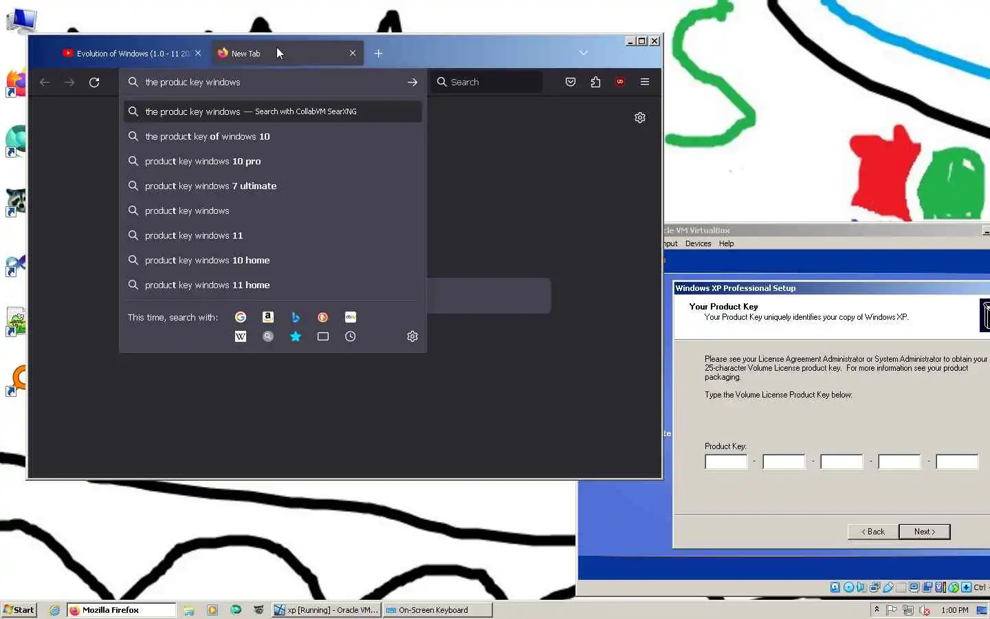Open search settings gear in suggestions panel
This screenshot has height=619, width=990.
tap(412, 336)
